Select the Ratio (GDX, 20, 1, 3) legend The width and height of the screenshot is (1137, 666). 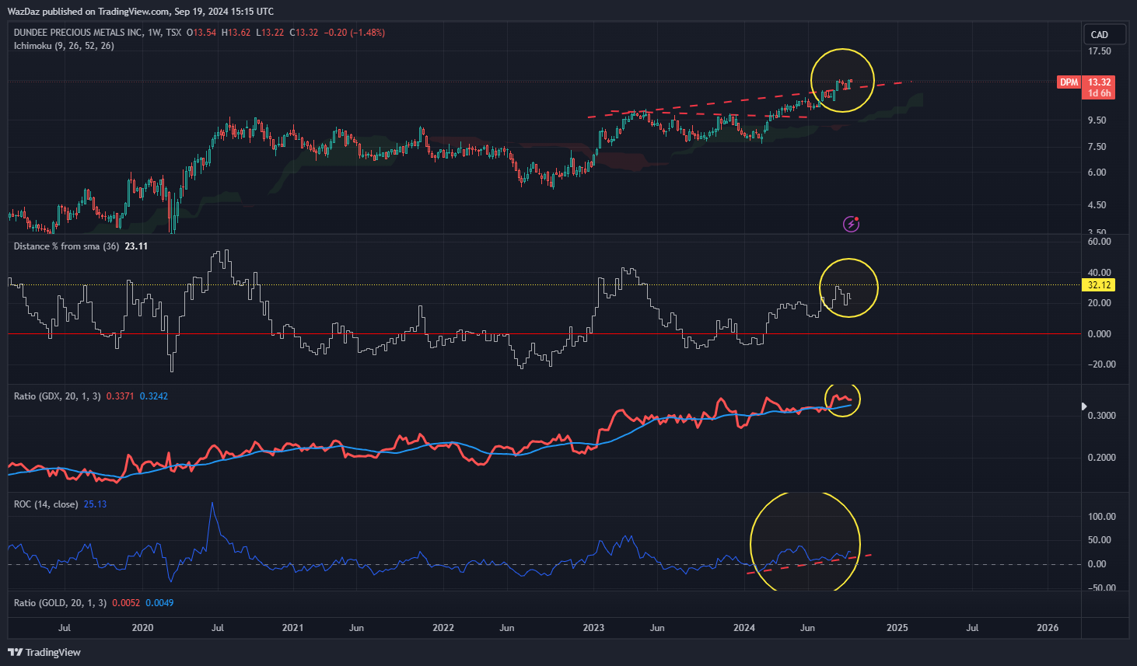[x=58, y=396]
